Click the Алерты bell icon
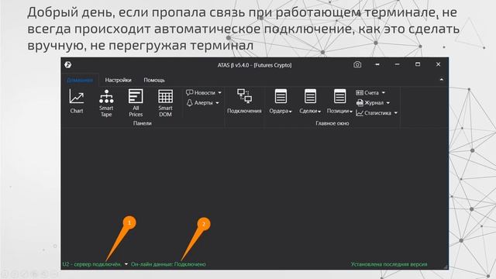496x279 pixels. pyautogui.click(x=189, y=103)
